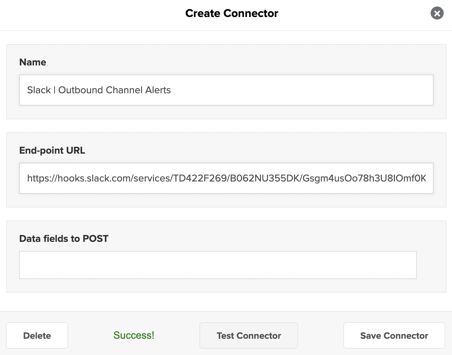Viewport: 452px width, 355px height.
Task: Delete this connector
Action: [x=37, y=335]
